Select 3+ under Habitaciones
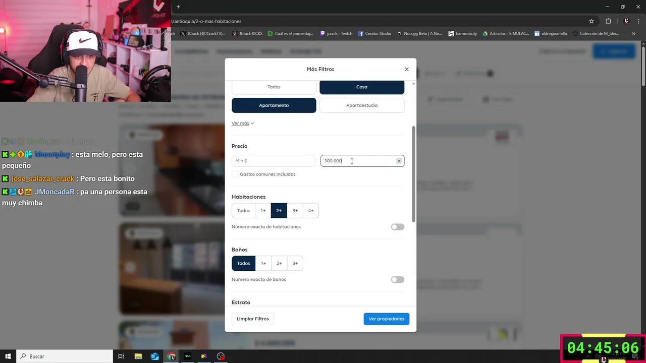This screenshot has height=363, width=646. 295,211
